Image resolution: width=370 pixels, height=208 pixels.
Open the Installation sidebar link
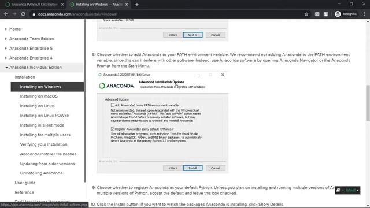[x=25, y=77]
